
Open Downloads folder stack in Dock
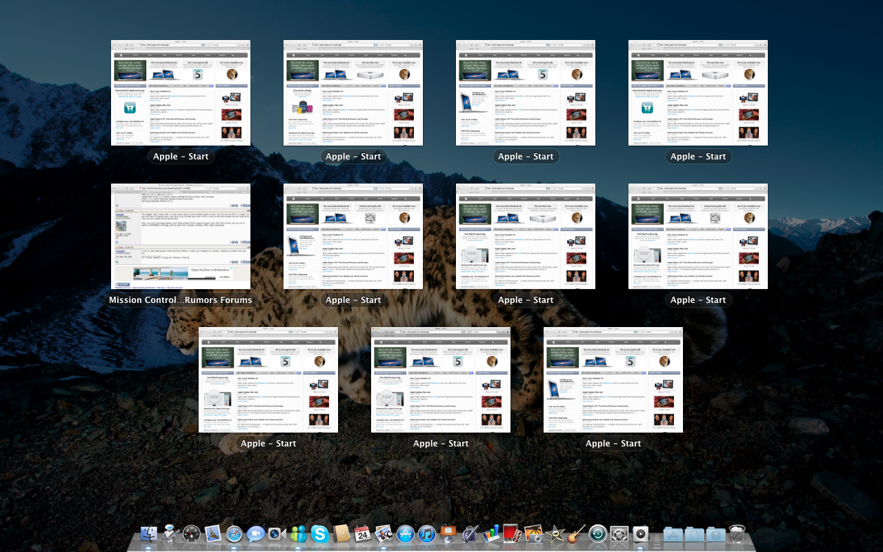pyautogui.click(x=716, y=534)
